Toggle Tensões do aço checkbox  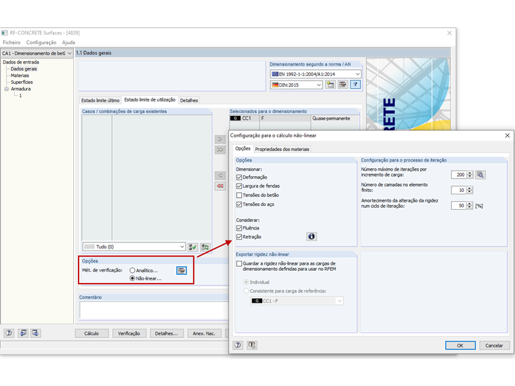[x=239, y=205]
